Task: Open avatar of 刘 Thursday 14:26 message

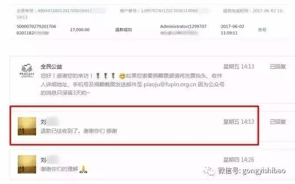Action: tap(27, 164)
